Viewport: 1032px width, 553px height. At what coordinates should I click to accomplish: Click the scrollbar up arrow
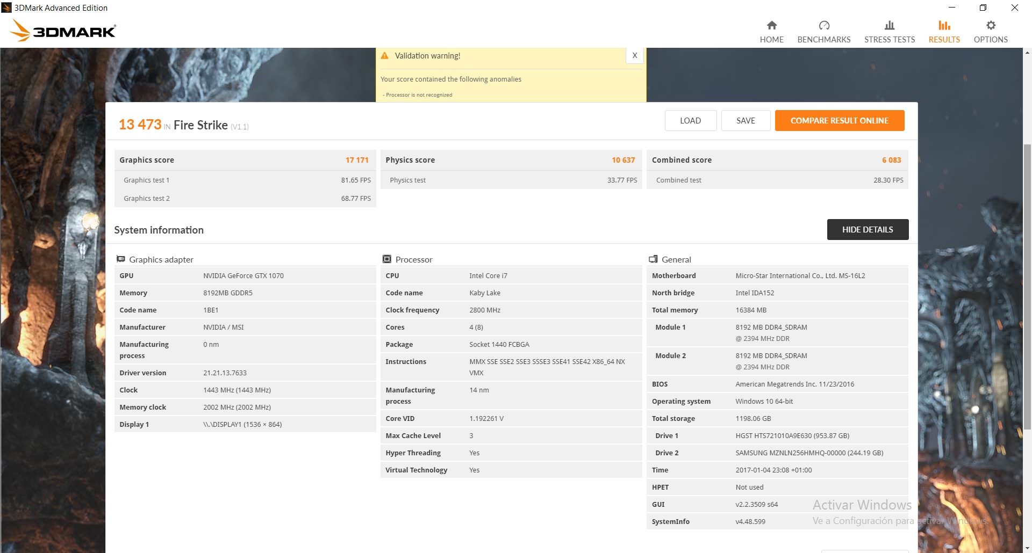coord(1027,53)
